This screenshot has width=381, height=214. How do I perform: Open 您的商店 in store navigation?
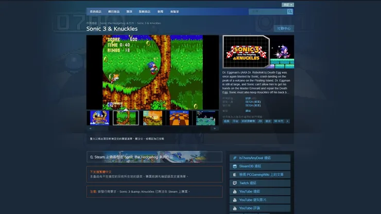(95, 12)
